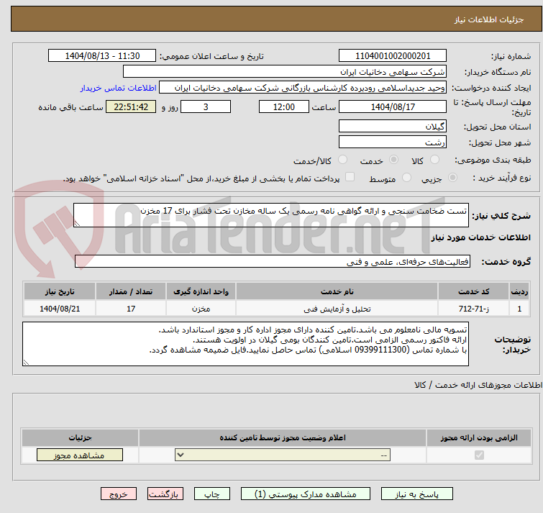
Task: Click the 'گروه خدمت' service group field
Action: (270, 262)
